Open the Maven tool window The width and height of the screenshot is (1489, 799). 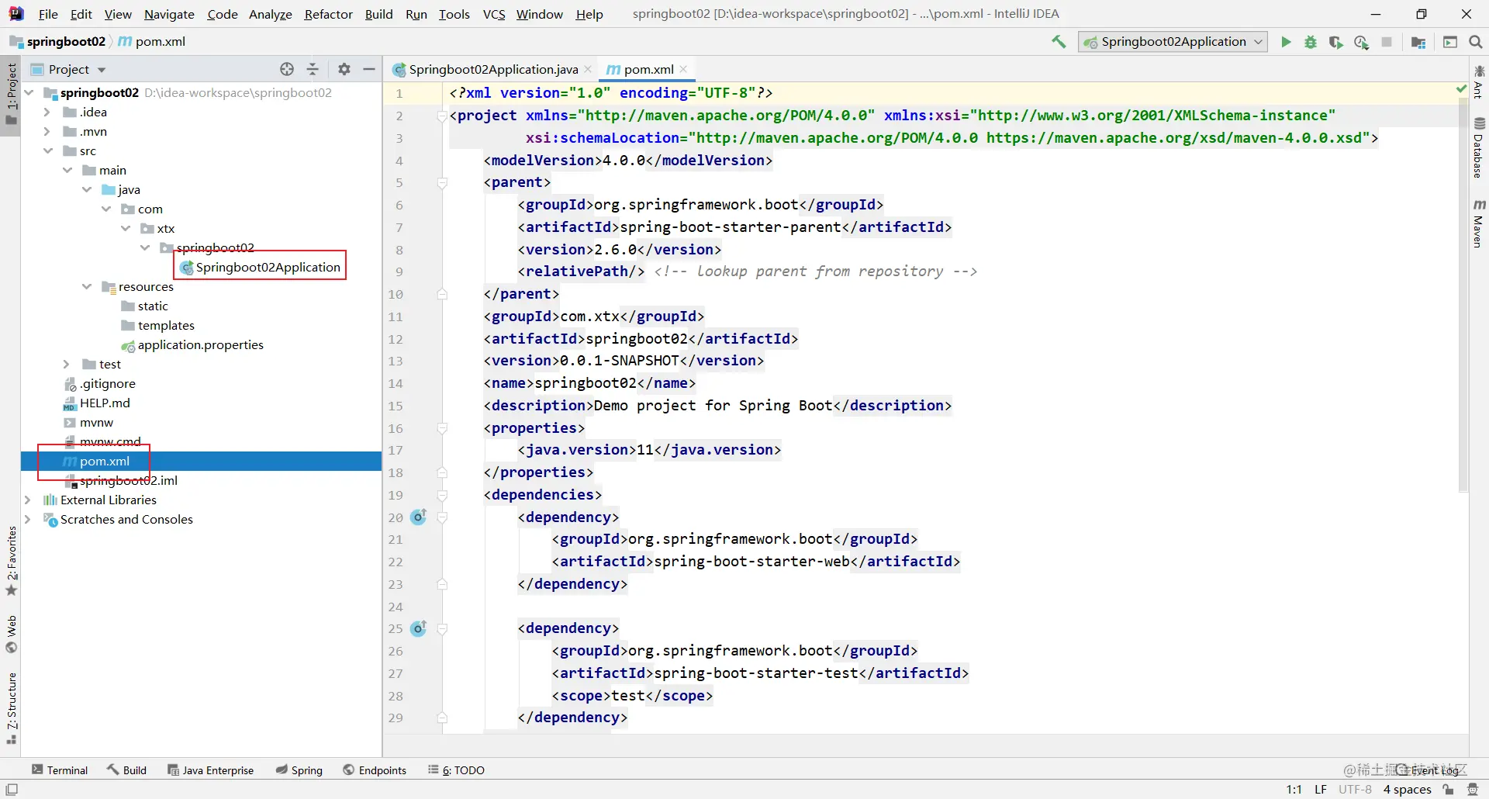pyautogui.click(x=1479, y=223)
